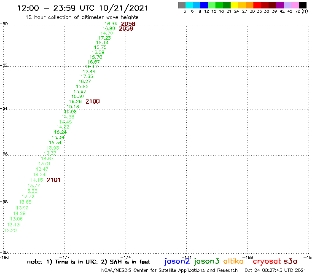Click the 16.24 wave height reading

[60, 132]
